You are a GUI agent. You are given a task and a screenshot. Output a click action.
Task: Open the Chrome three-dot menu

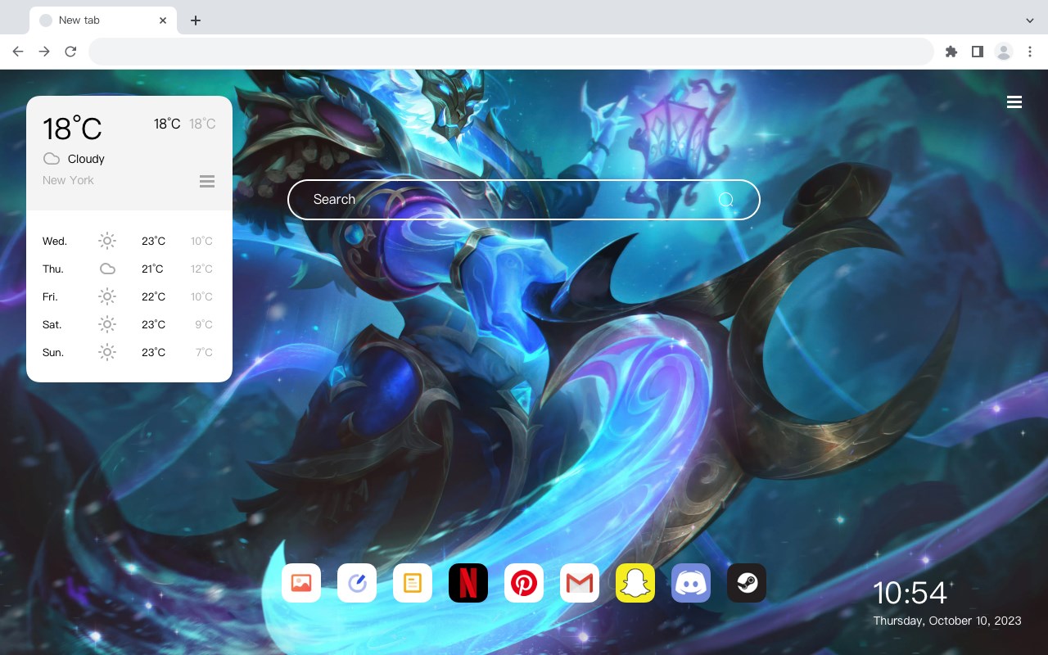click(1030, 52)
